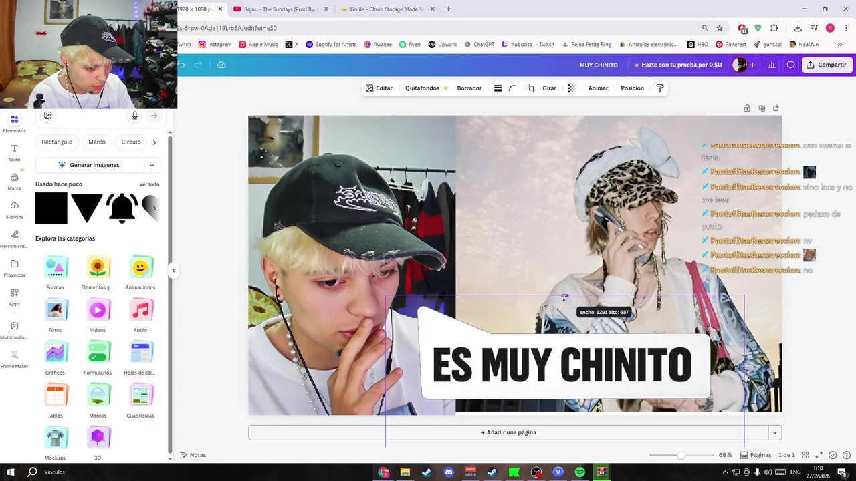
Task: Click the microphone voice search icon
Action: (134, 116)
